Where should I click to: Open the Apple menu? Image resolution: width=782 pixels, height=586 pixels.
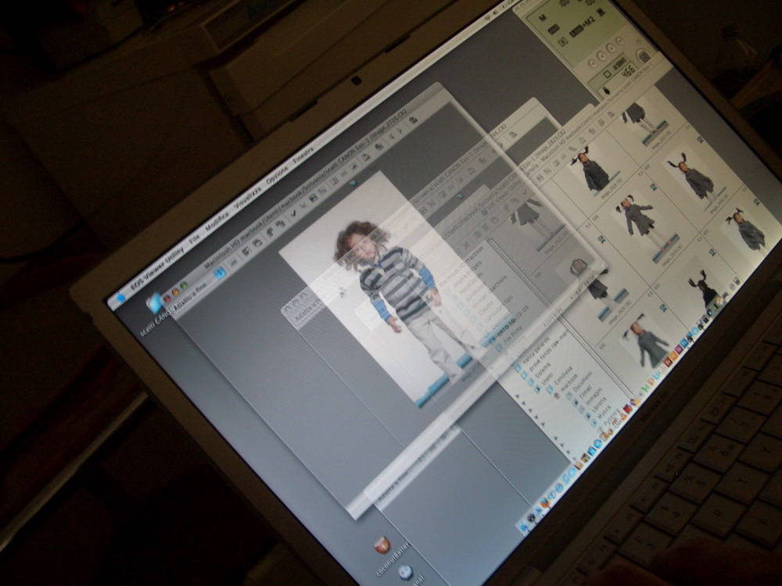click(x=120, y=297)
